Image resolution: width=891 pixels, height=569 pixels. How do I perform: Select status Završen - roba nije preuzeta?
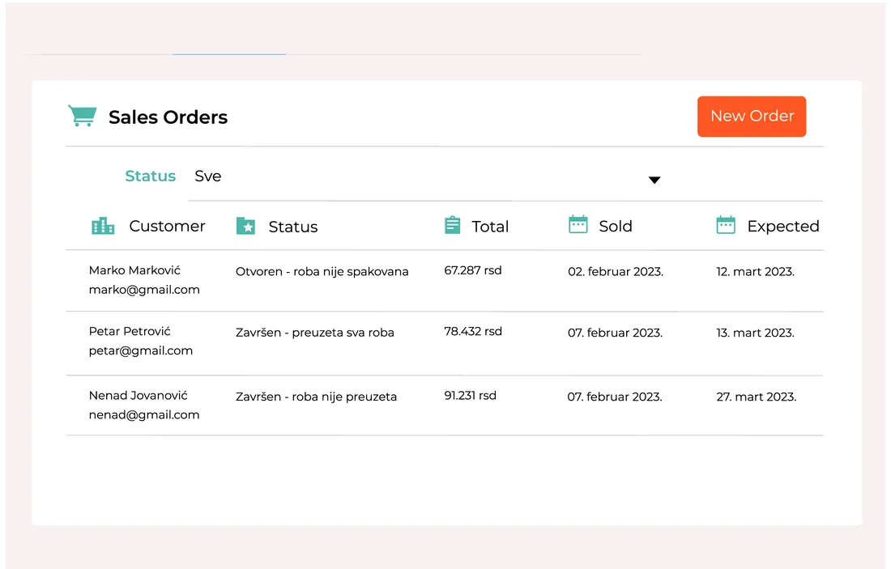(316, 397)
